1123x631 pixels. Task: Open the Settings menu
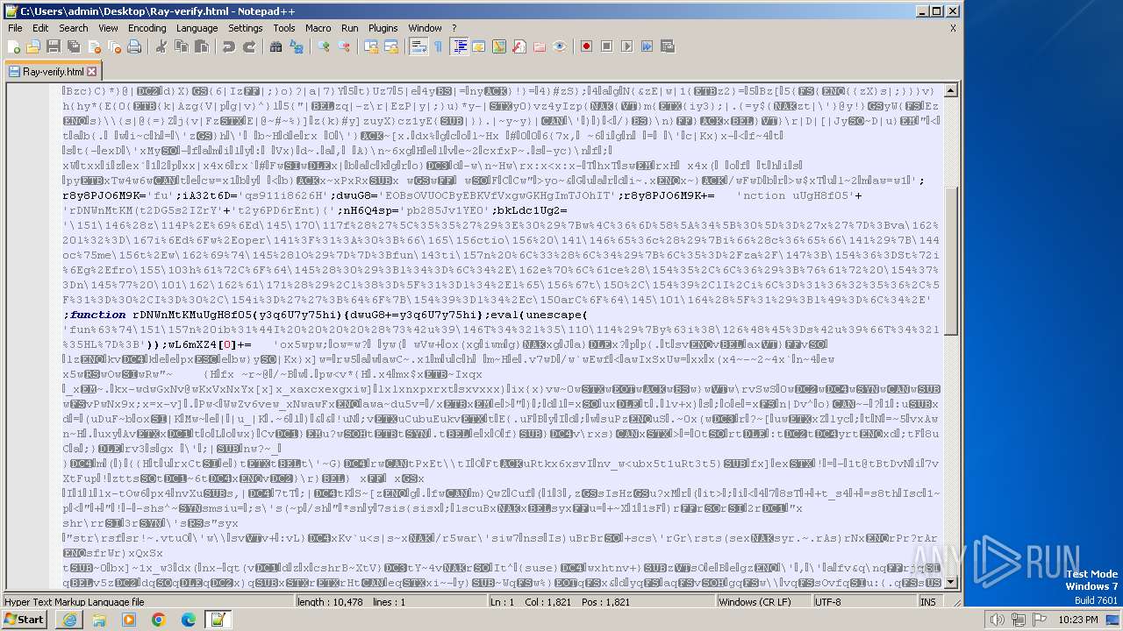(x=246, y=28)
